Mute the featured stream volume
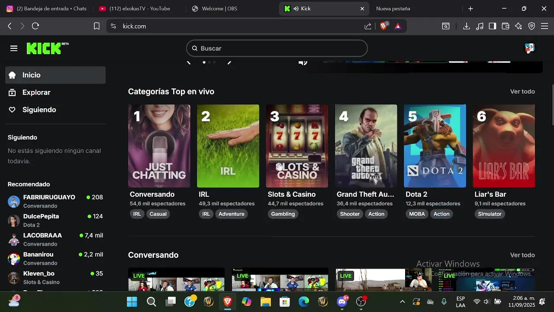This screenshot has height=312, width=554. point(303,62)
